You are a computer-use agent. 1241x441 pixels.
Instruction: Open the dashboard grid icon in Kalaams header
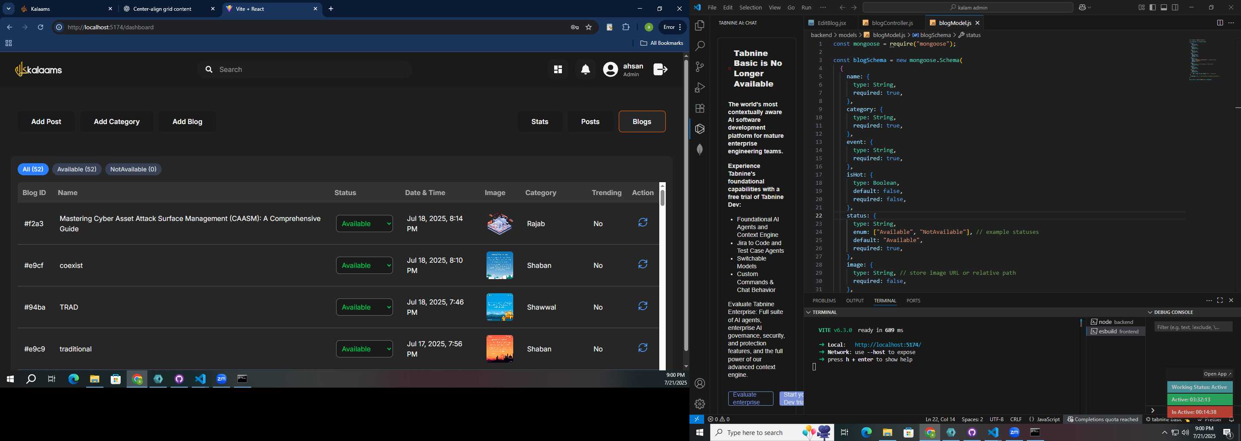tap(558, 70)
